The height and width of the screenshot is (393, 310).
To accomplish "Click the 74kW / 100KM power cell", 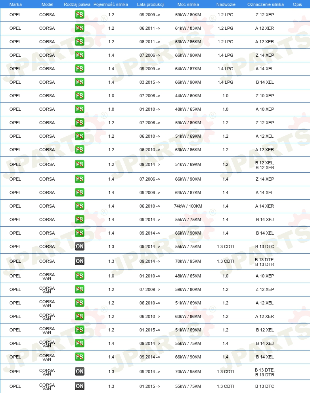I will coord(188,206).
